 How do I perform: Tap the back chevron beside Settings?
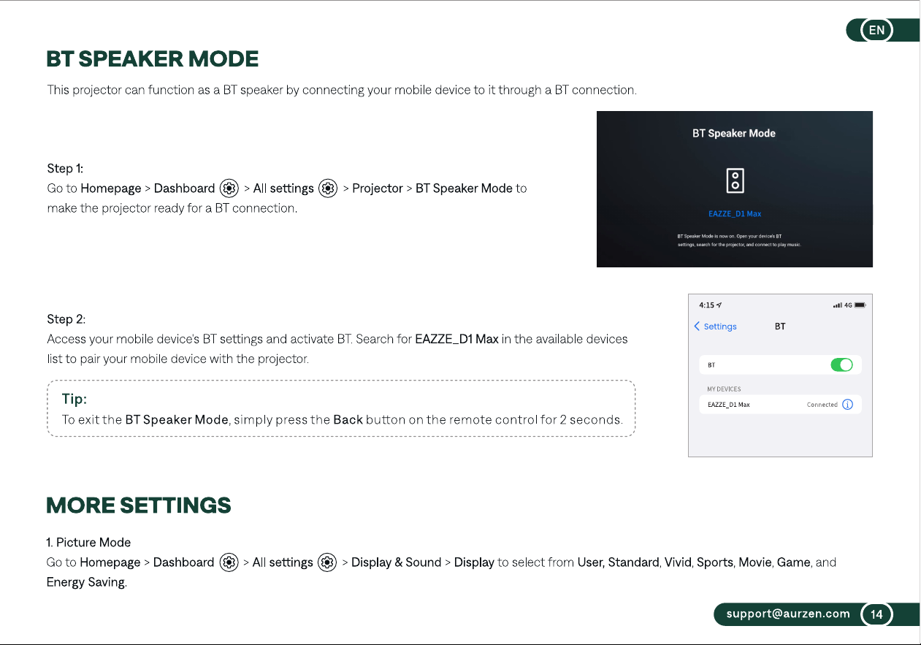click(697, 327)
